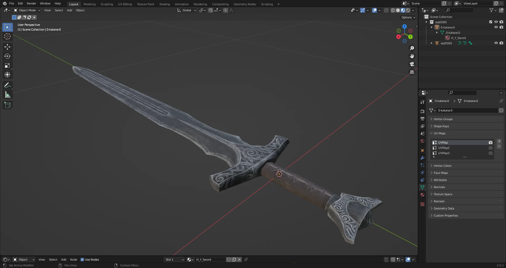This screenshot has height=268, width=506.
Task: Uncheck the Use Nodes checkbox
Action: pyautogui.click(x=82, y=260)
